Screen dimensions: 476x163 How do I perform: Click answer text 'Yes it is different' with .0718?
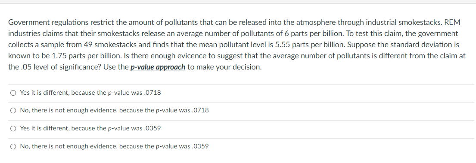coord(90,93)
